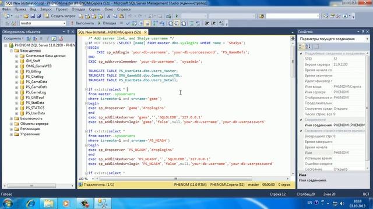Collapse the PHENOM server node
Image resolution: width=373 pixels, height=209 pixels.
pyautogui.click(x=6, y=45)
